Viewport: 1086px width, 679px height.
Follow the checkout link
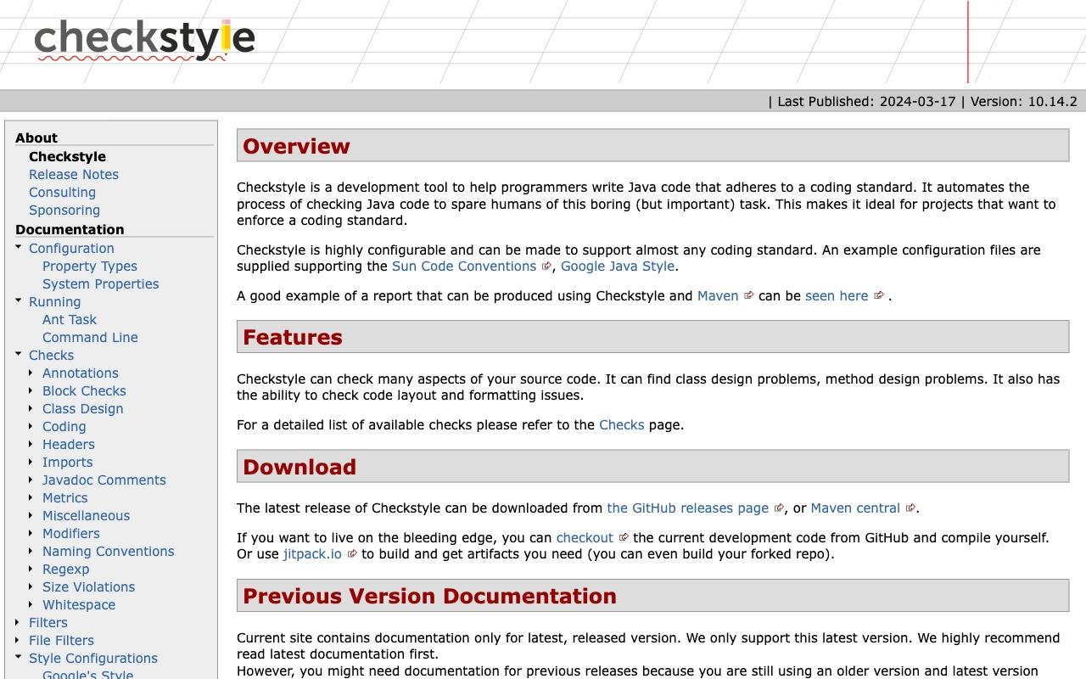click(x=585, y=538)
